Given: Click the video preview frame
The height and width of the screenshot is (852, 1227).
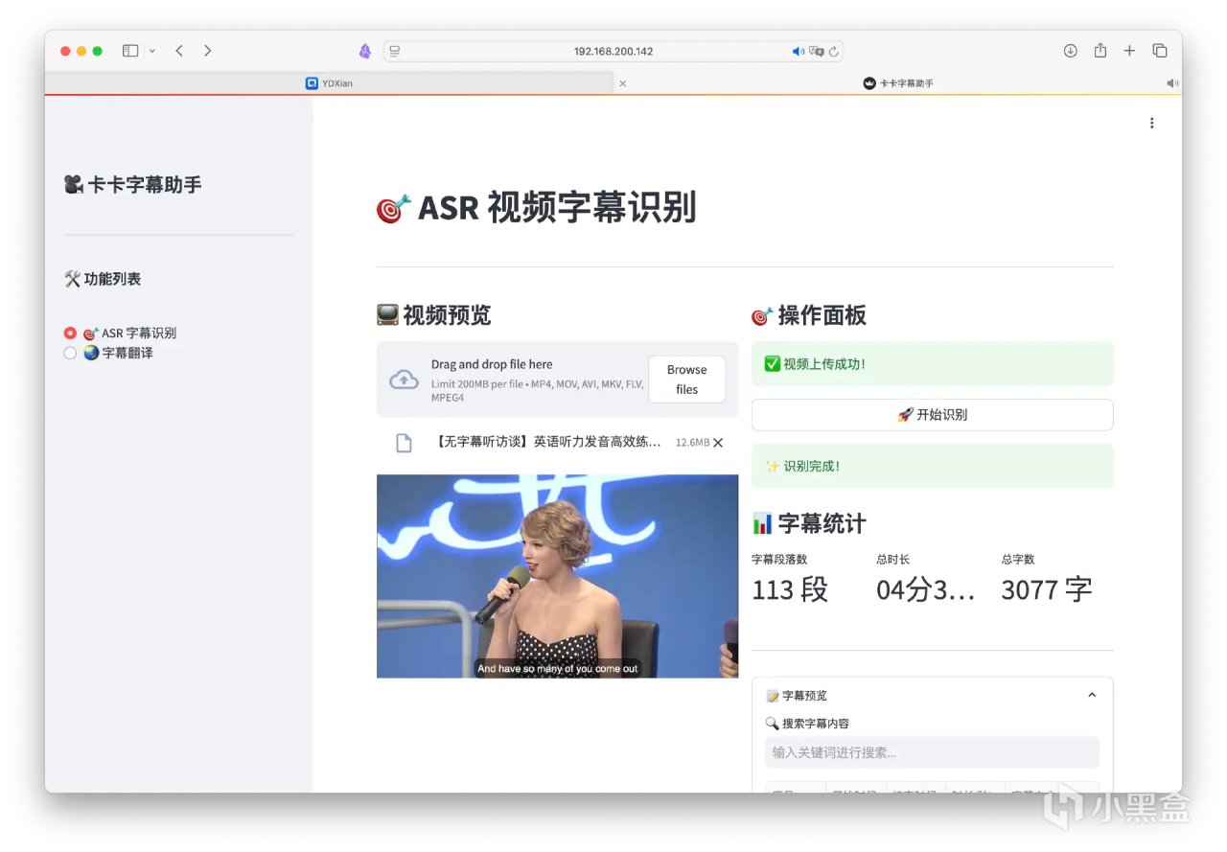Looking at the screenshot, I should coord(557,576).
